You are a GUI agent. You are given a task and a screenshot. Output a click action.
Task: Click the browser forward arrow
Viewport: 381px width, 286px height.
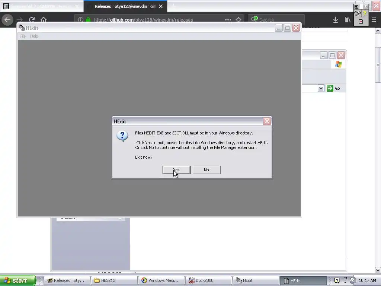20,20
